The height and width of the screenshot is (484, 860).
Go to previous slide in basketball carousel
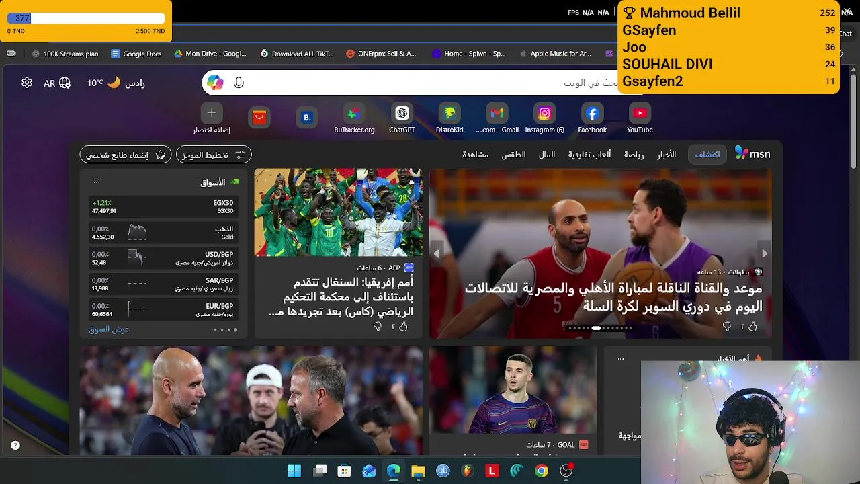click(437, 253)
